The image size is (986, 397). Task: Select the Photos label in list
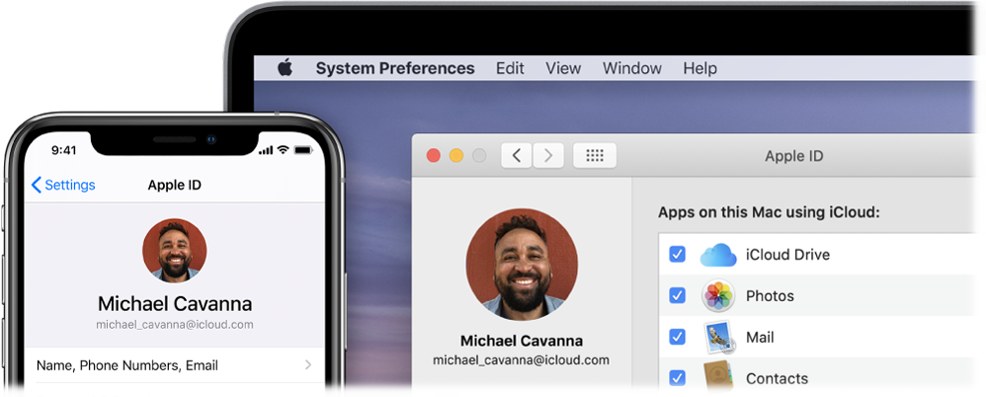[x=770, y=296]
